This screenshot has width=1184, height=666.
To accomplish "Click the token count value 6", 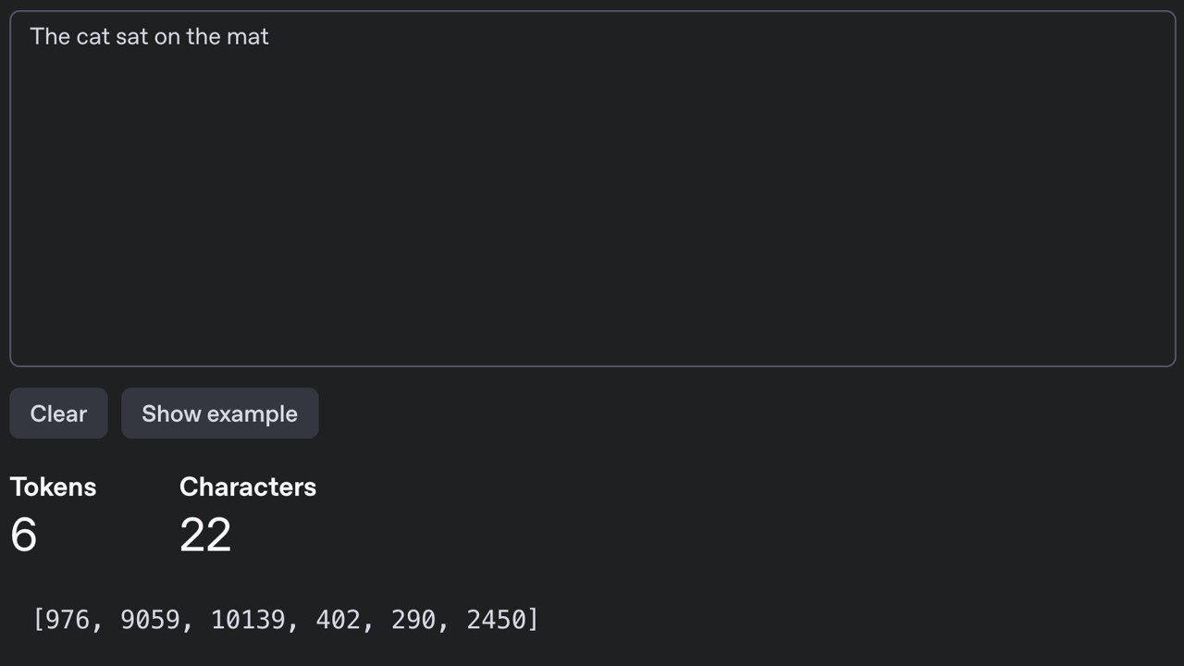I will 24,536.
